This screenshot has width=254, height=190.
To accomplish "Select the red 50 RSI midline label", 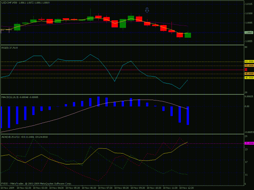I will coord(246,70).
